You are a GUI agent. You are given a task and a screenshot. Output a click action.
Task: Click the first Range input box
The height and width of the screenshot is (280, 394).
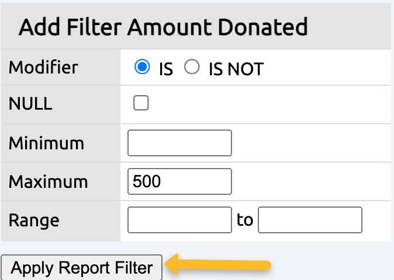179,220
